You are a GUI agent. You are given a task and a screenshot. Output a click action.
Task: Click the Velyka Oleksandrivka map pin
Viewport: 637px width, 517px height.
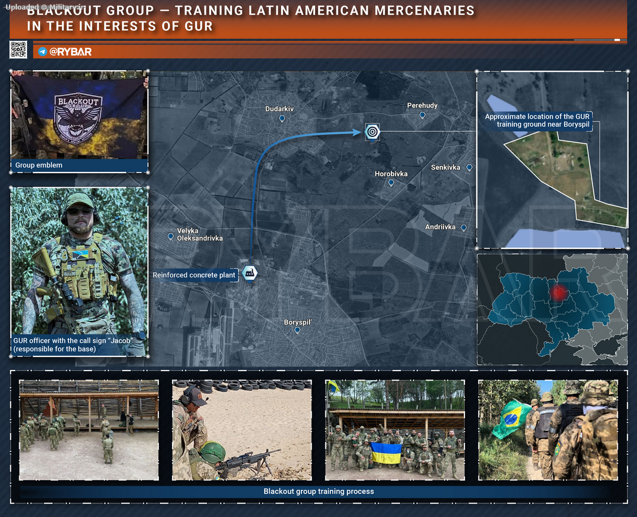(x=170, y=236)
